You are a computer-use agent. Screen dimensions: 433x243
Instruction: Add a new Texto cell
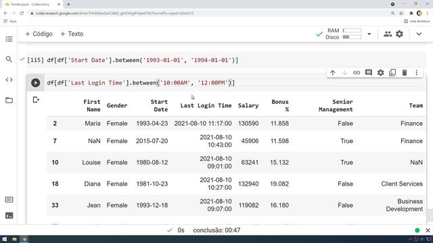pyautogui.click(x=72, y=34)
